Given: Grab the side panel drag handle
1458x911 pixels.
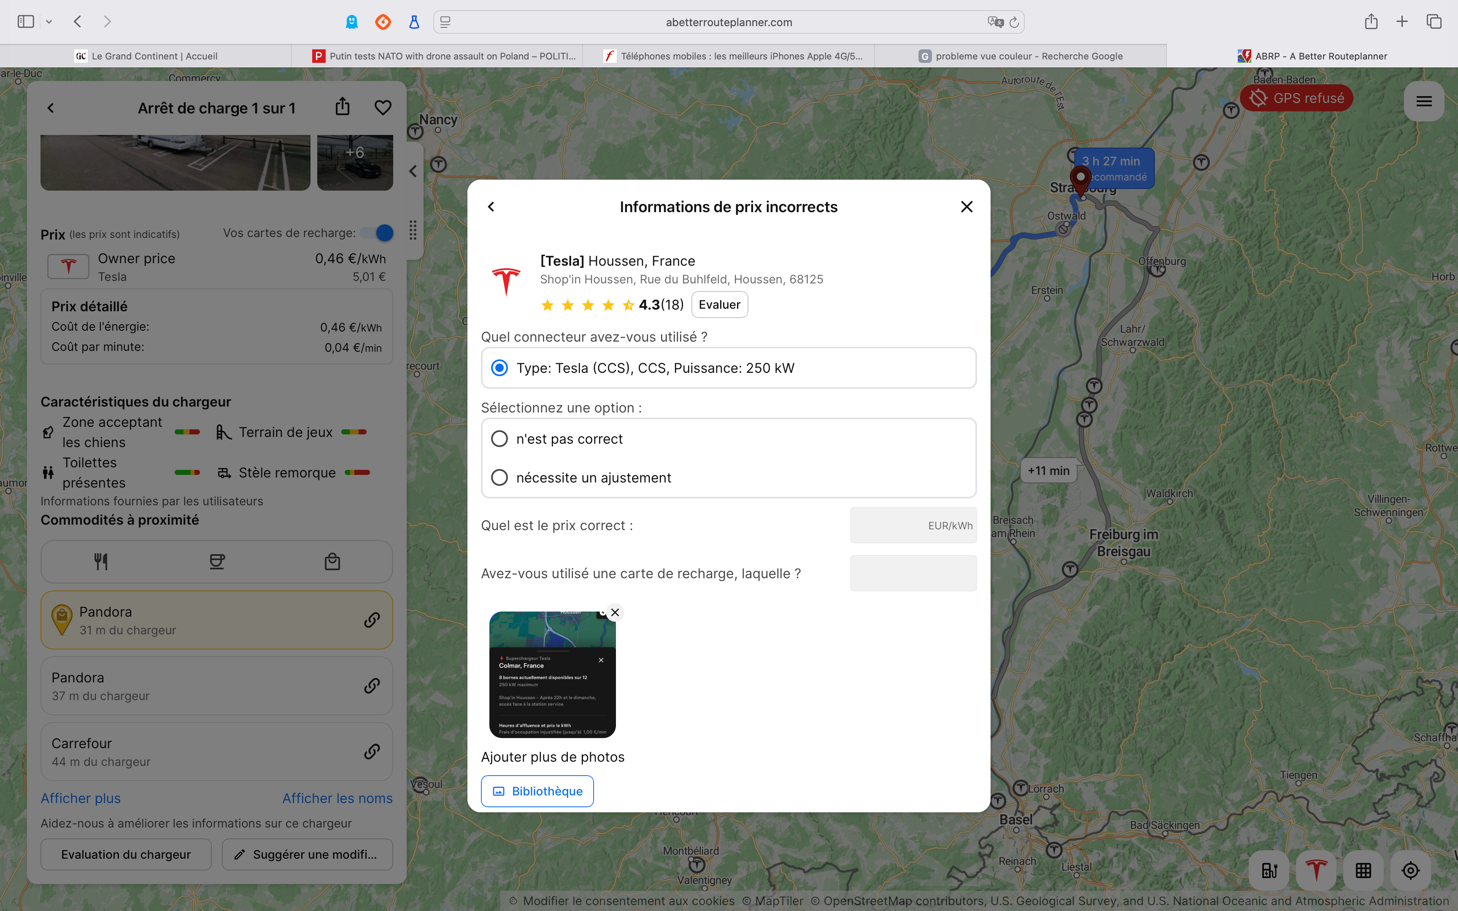Looking at the screenshot, I should (x=413, y=230).
